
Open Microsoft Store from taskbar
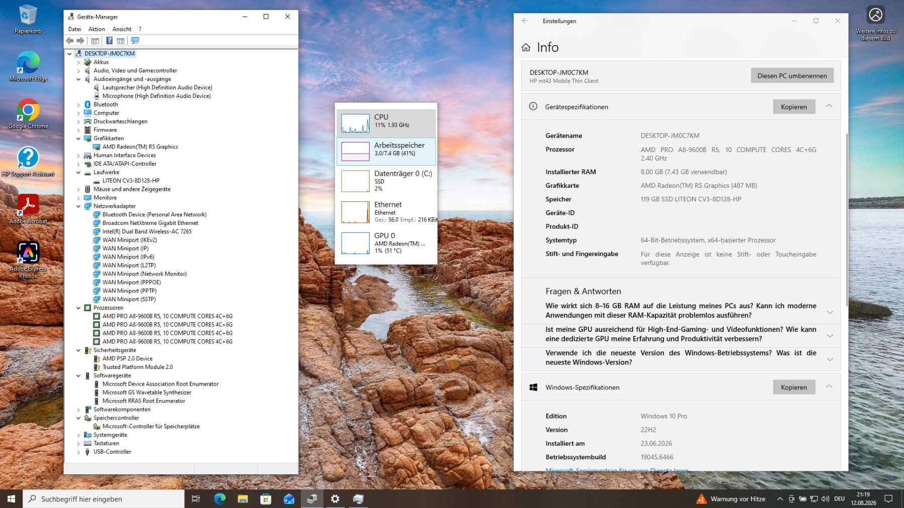pos(266,498)
